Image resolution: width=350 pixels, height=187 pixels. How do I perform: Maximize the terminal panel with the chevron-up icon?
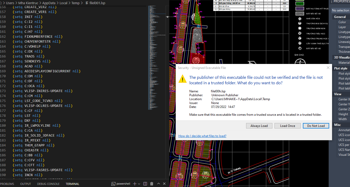tap(158, 184)
